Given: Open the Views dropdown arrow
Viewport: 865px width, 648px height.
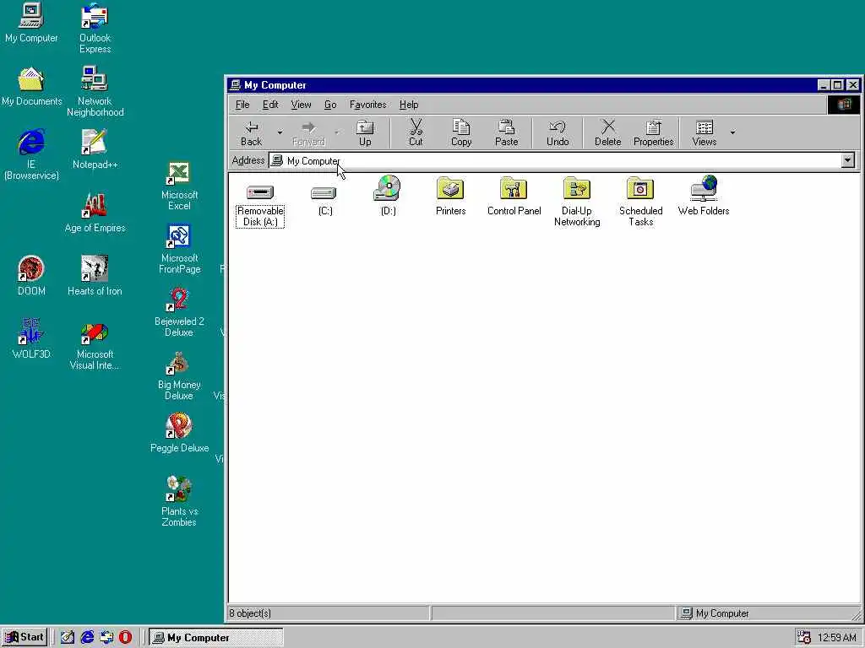Looking at the screenshot, I should [x=732, y=132].
